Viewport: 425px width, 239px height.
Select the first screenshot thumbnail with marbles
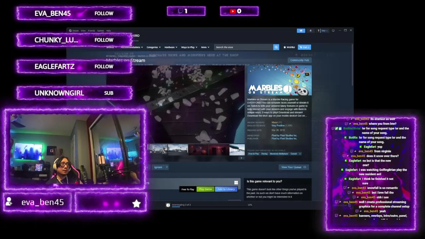click(158, 150)
